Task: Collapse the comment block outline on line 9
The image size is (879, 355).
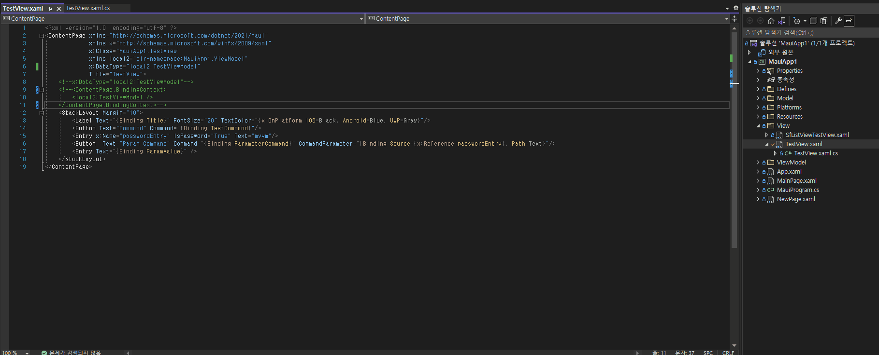Action: (x=42, y=90)
